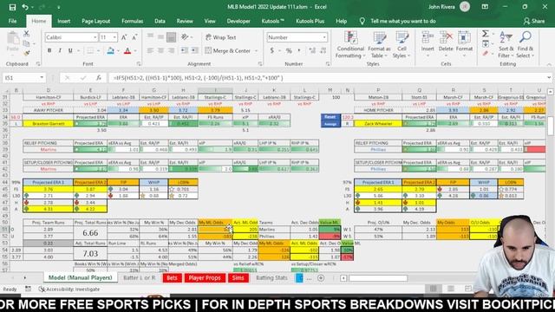
Task: Toggle Merge & Center
Action: point(228,51)
